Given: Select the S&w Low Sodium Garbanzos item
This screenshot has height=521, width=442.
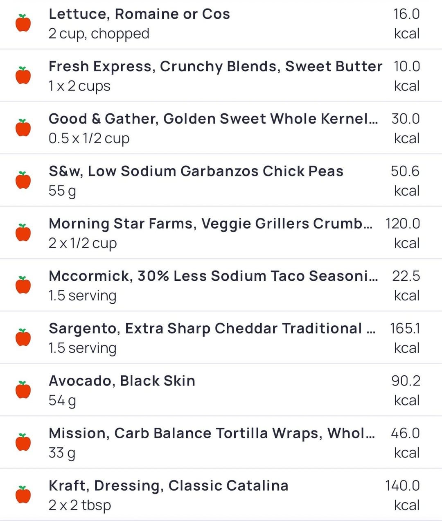Looking at the screenshot, I should [x=221, y=180].
